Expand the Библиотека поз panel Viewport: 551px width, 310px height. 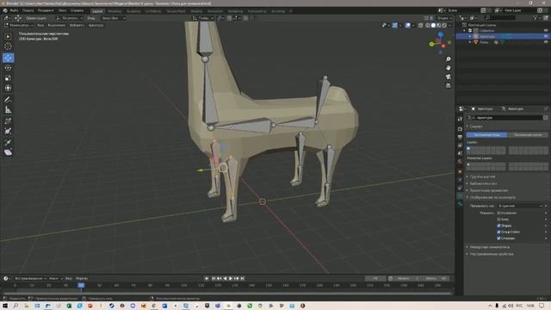click(484, 183)
